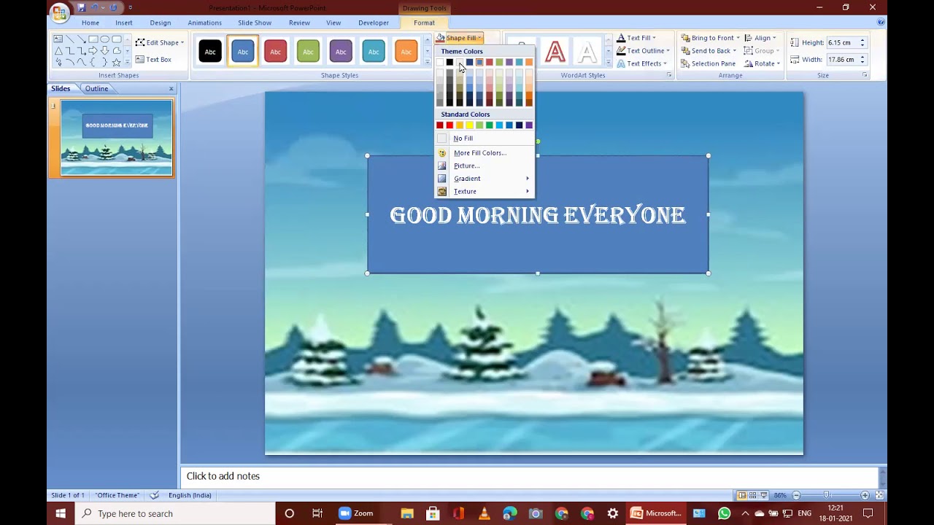Screen dimensions: 934x525
Task: Open the Align dropdown
Action: point(760,38)
